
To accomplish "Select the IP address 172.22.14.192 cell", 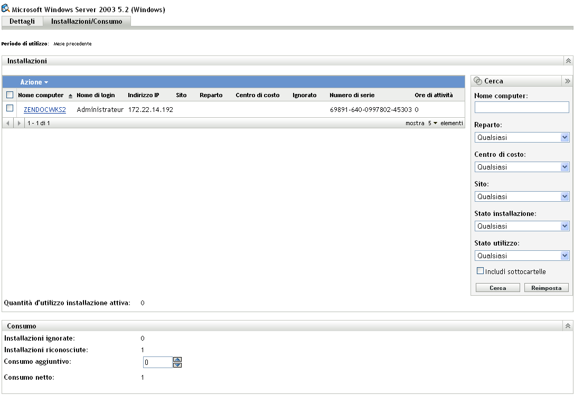I will [x=150, y=109].
